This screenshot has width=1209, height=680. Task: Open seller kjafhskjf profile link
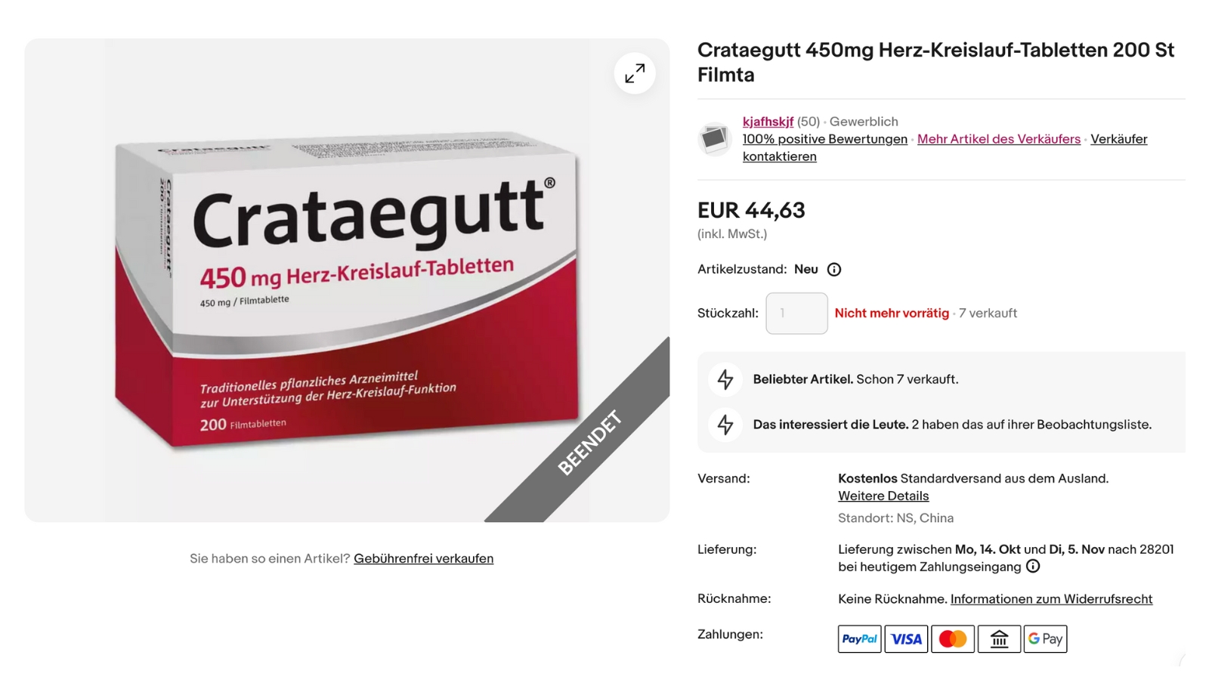tap(768, 122)
